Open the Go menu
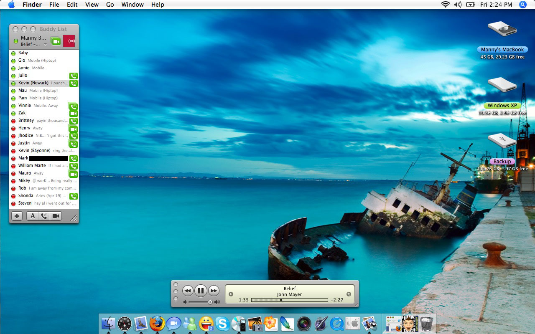 pos(110,5)
